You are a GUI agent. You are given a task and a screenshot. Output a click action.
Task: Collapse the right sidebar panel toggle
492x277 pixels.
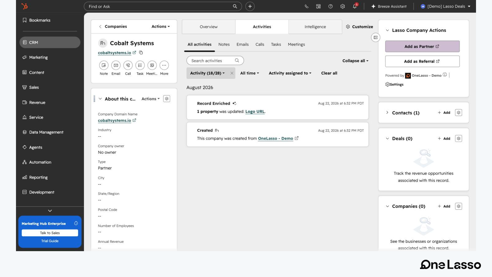tap(375, 38)
